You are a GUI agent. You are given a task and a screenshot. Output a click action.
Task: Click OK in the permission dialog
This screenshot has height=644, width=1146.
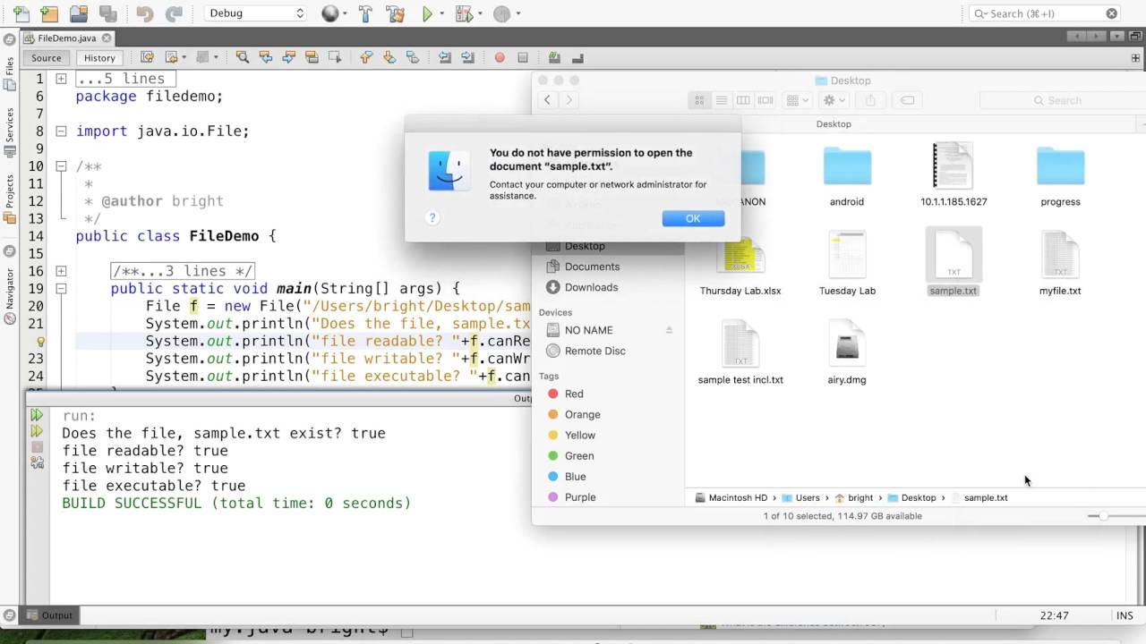pos(693,218)
